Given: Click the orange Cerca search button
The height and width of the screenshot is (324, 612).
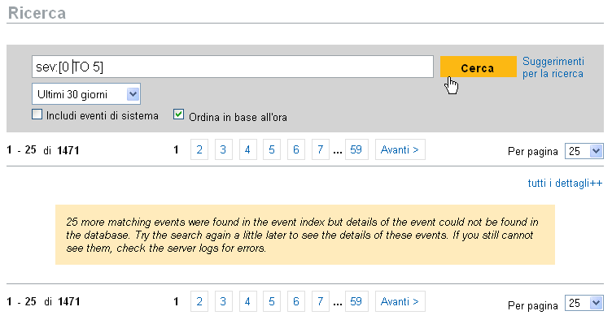Looking at the screenshot, I should [479, 67].
